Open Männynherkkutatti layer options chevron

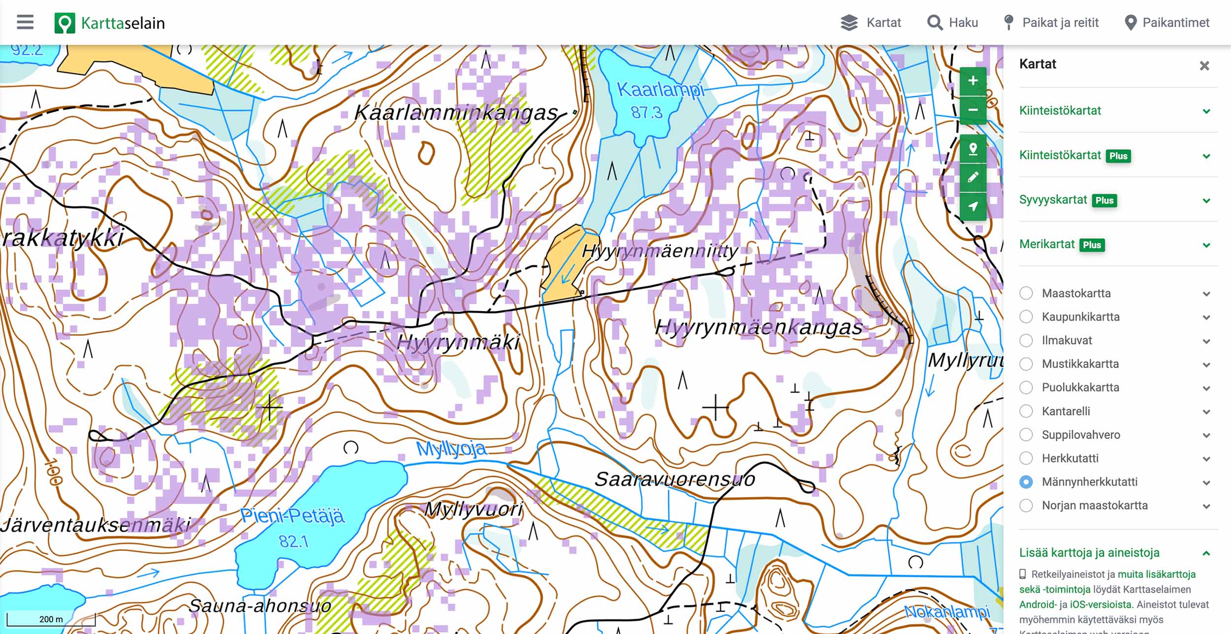pyautogui.click(x=1206, y=482)
